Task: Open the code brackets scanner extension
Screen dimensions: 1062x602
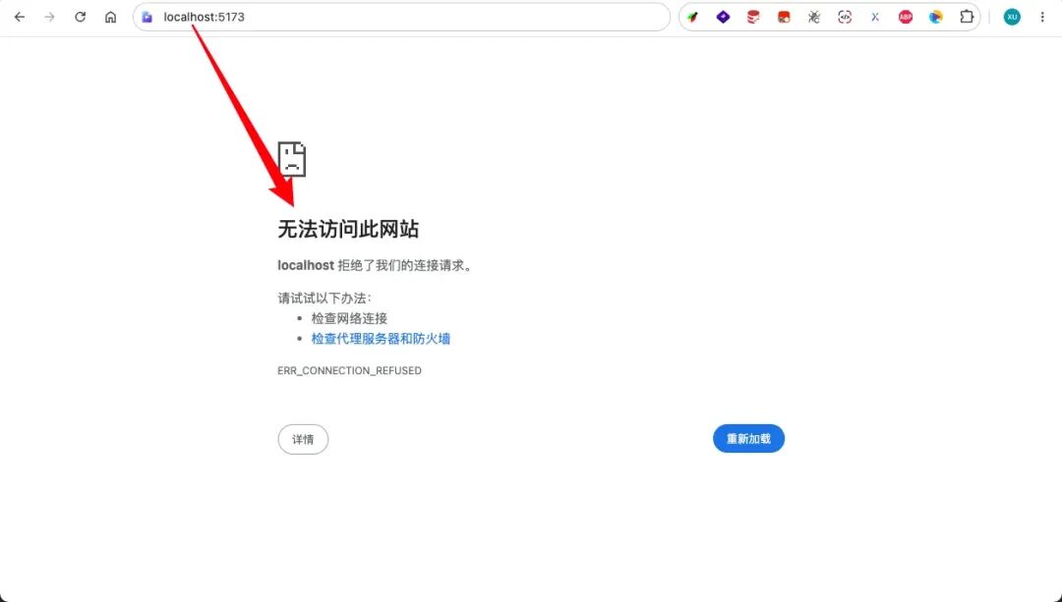Action: point(845,17)
